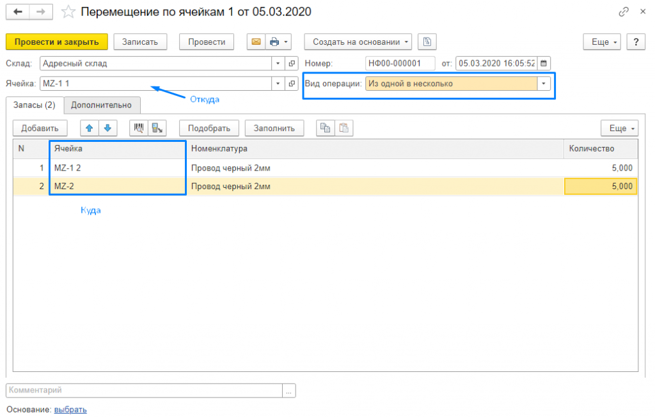Switch to the Дополнительно tab
655x418 pixels.
(x=102, y=105)
